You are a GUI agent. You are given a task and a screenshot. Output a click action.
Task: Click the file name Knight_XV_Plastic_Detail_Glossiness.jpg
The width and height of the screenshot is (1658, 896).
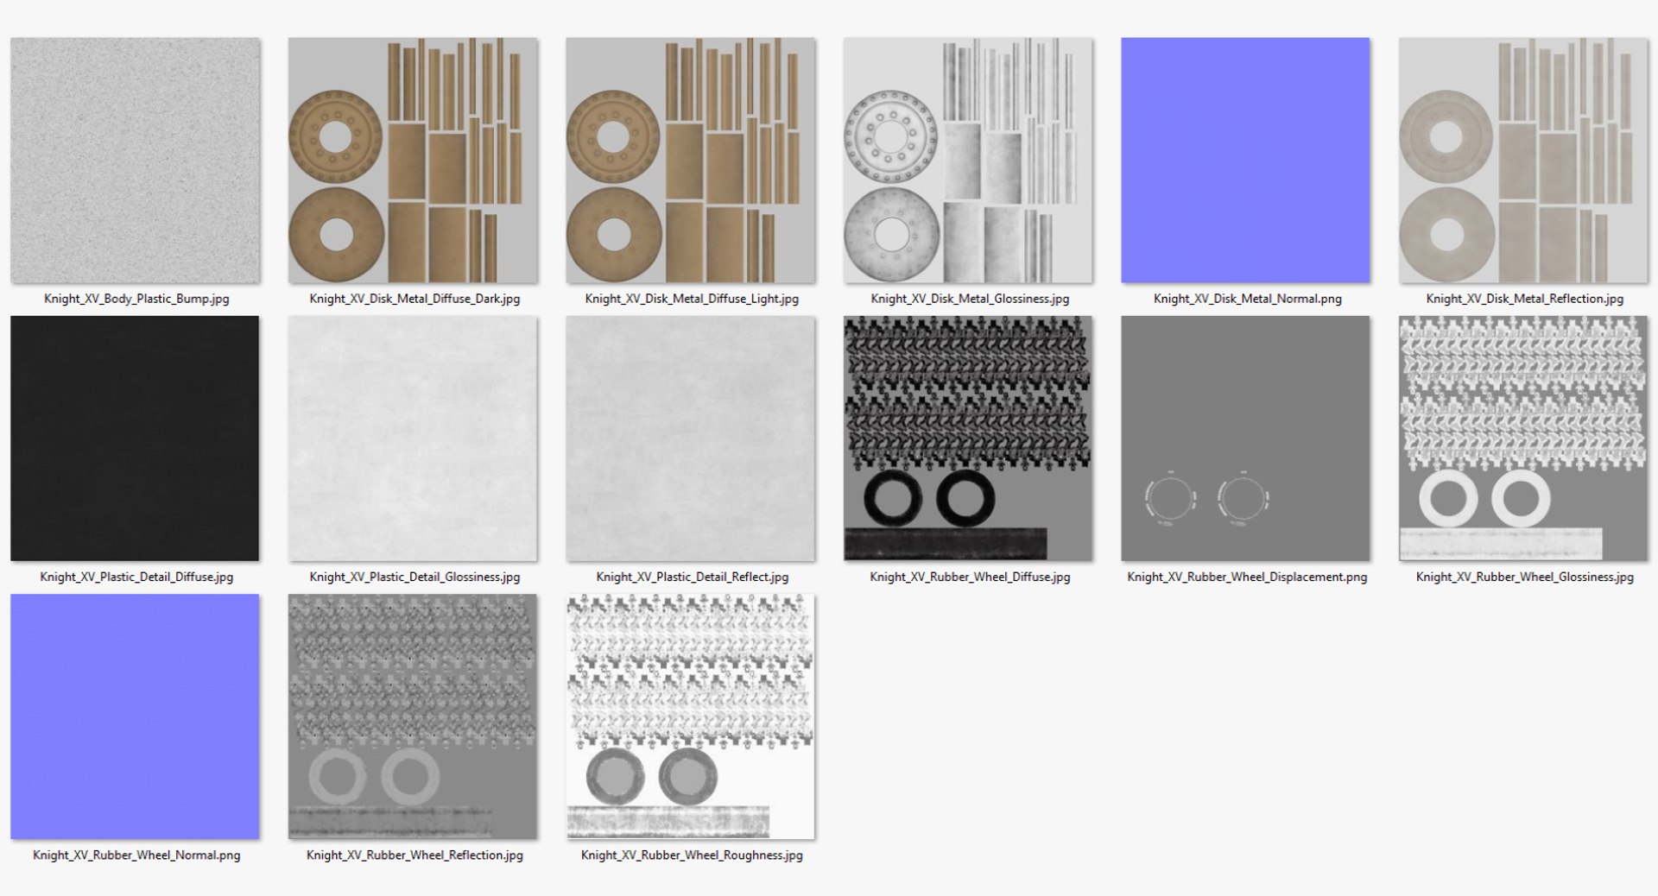[x=414, y=577]
